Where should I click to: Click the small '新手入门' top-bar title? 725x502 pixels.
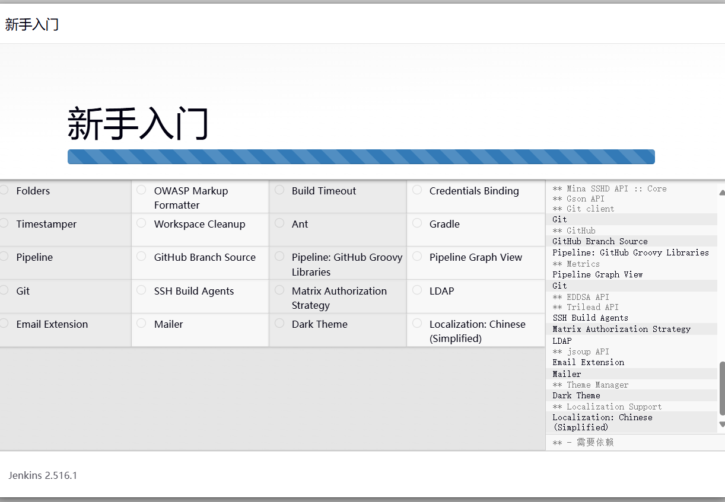(x=31, y=24)
